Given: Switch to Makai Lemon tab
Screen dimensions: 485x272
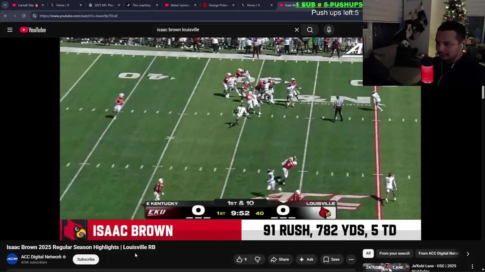Looking at the screenshot, I should point(180,5).
